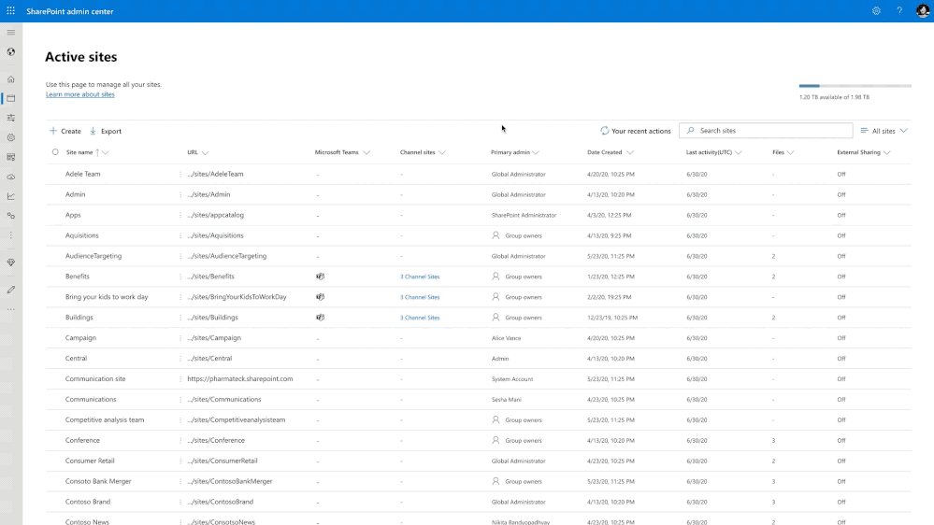Open 3 Channel Sites link for Benefits
Image resolution: width=934 pixels, height=525 pixels.
[x=420, y=277]
